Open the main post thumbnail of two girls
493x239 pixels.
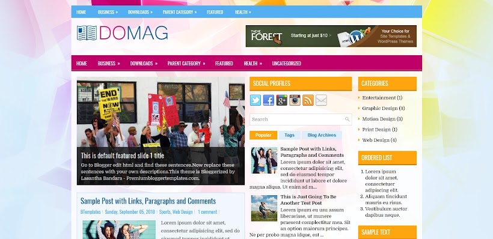point(119,229)
